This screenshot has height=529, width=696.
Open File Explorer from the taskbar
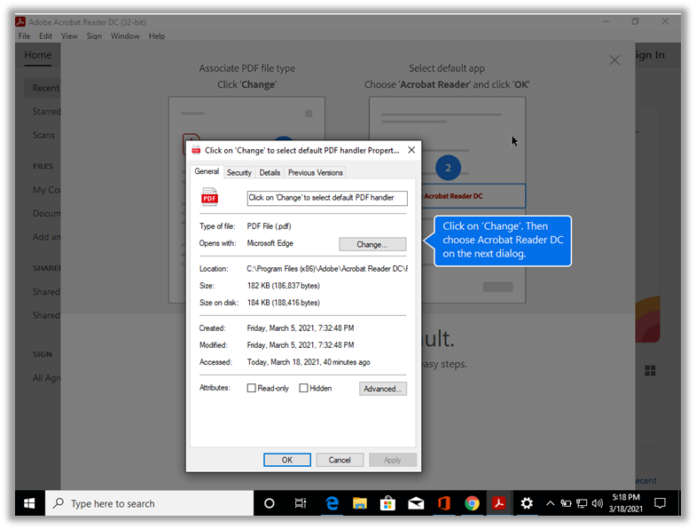pos(360,503)
